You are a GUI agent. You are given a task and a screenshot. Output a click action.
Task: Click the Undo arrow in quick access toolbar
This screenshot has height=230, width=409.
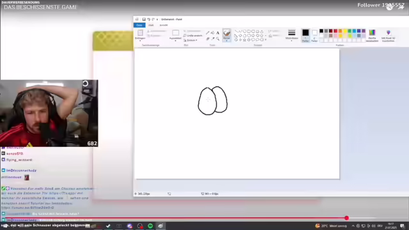(148, 19)
